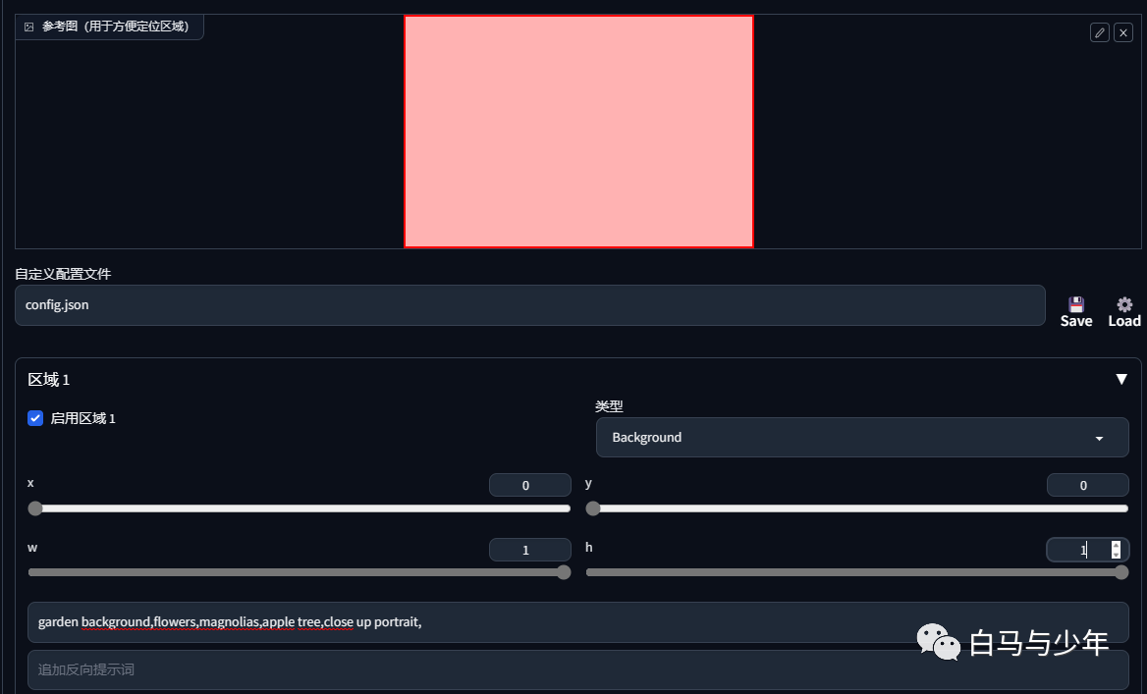This screenshot has width=1147, height=694.
Task: Click the x slider track
Action: [300, 508]
